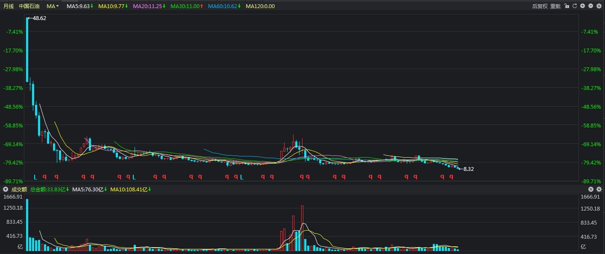The image size is (605, 254).
Task: Select the 成交额 indicator name label
Action: pos(19,189)
